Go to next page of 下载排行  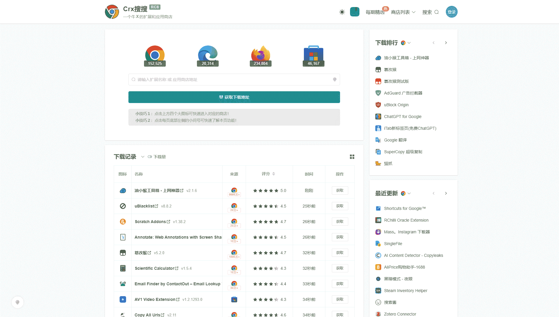[x=446, y=43]
